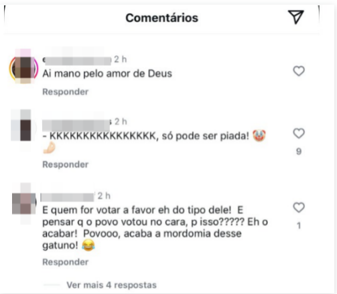Image resolution: width=337 pixels, height=294 pixels.
Task: Open the second commenter's blurred username
Action: pyautogui.click(x=76, y=125)
